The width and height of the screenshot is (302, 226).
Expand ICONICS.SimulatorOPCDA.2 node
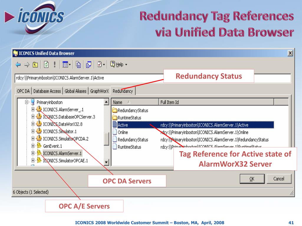tap(33, 139)
